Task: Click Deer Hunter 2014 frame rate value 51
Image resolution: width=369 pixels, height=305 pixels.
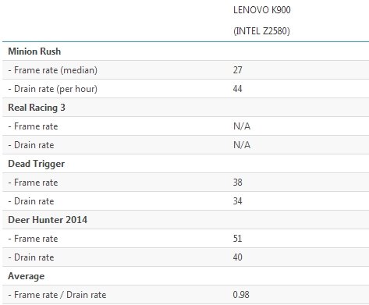Action: pos(237,239)
